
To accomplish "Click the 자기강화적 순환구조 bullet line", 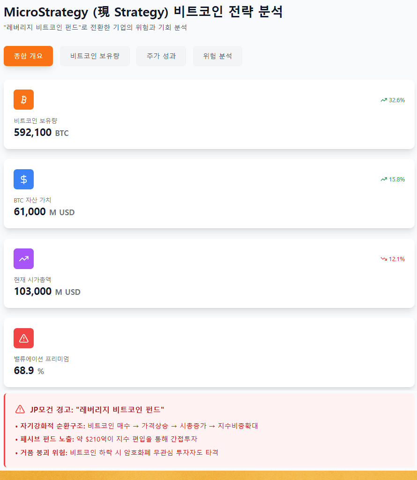I will [x=138, y=426].
